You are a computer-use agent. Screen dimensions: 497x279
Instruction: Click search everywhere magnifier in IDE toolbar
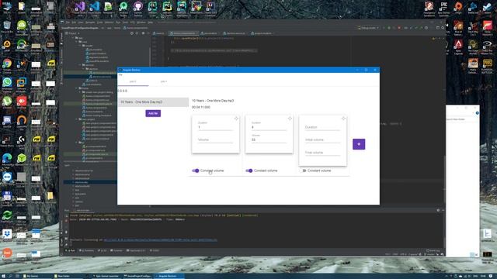pyautogui.click(x=443, y=28)
